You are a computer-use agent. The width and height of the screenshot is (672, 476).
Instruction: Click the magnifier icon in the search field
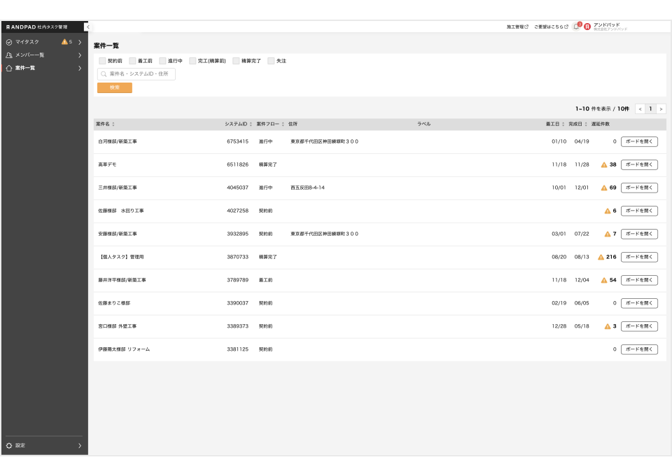(104, 74)
